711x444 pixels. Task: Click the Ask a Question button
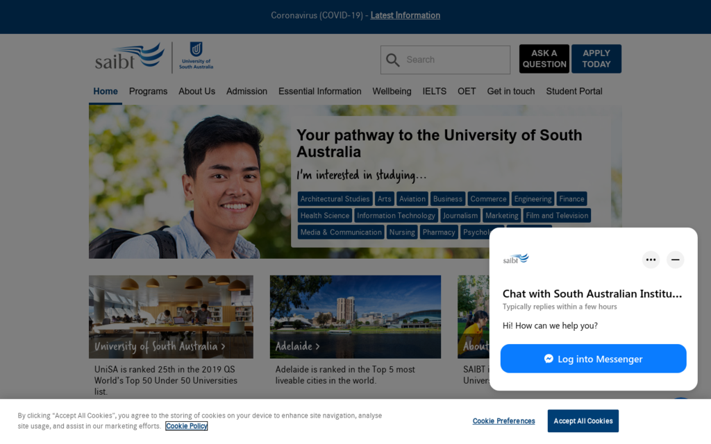click(x=544, y=58)
